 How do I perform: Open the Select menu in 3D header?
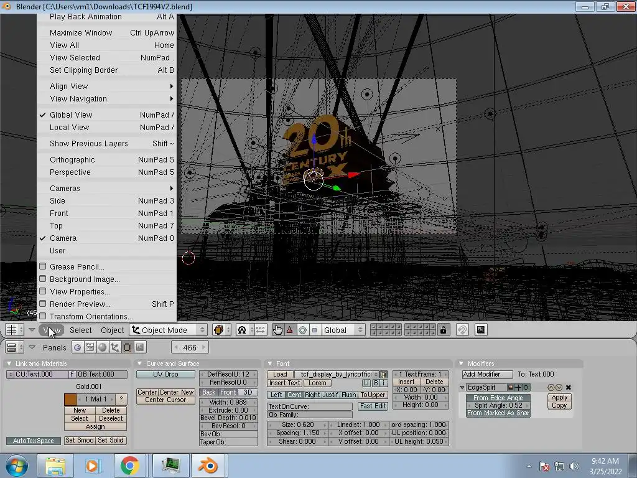tap(80, 330)
